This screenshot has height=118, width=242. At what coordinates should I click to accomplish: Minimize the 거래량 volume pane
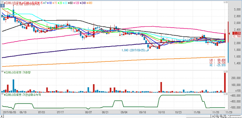pyautogui.click(x=225, y=72)
